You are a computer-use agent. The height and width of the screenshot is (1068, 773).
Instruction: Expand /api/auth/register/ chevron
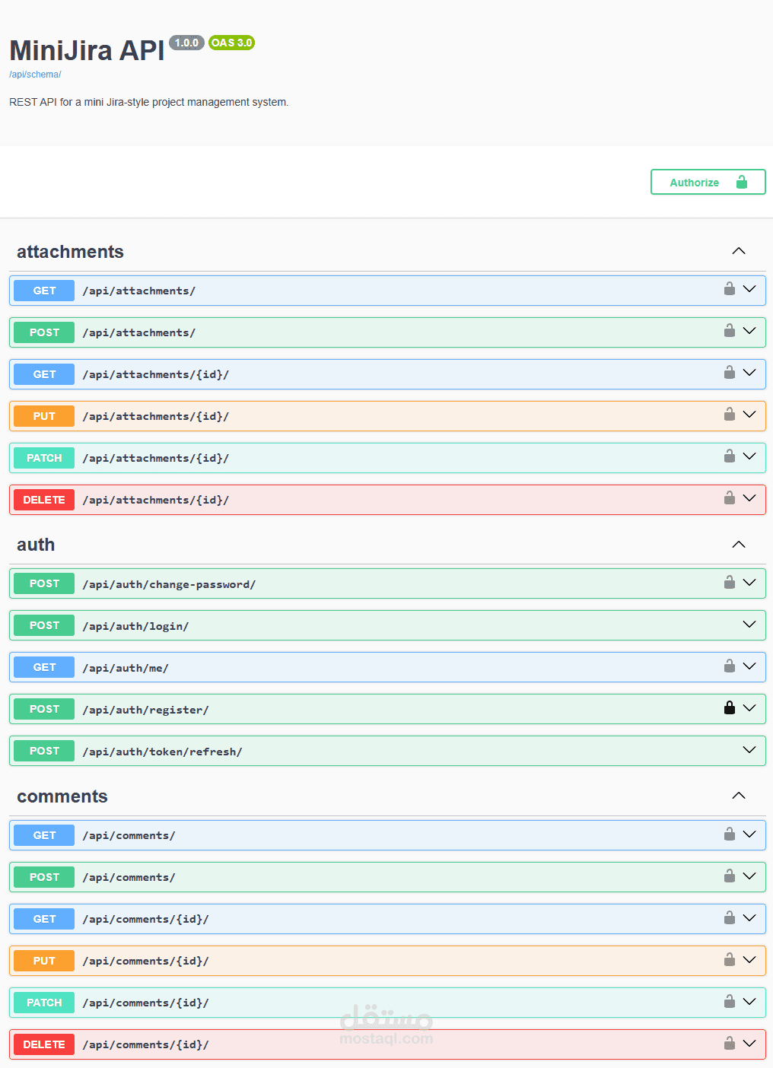pyautogui.click(x=749, y=708)
